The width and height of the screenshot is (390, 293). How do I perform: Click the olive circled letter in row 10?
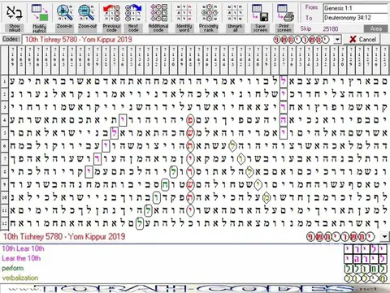click(x=266, y=198)
